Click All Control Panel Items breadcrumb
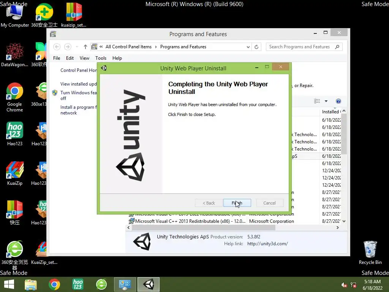Image resolution: width=389 pixels, height=292 pixels. pos(128,47)
